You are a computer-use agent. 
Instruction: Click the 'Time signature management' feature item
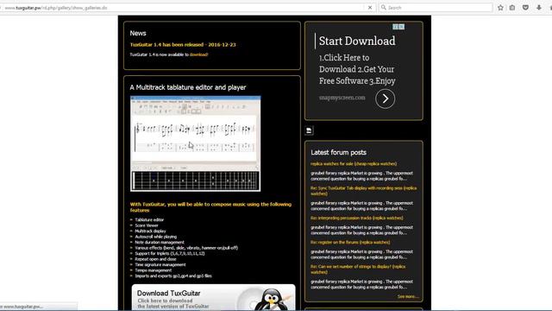pos(160,265)
